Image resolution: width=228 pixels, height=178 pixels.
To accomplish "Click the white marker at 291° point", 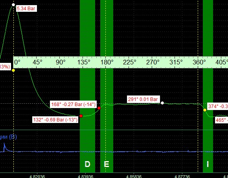I will [x=162, y=103].
